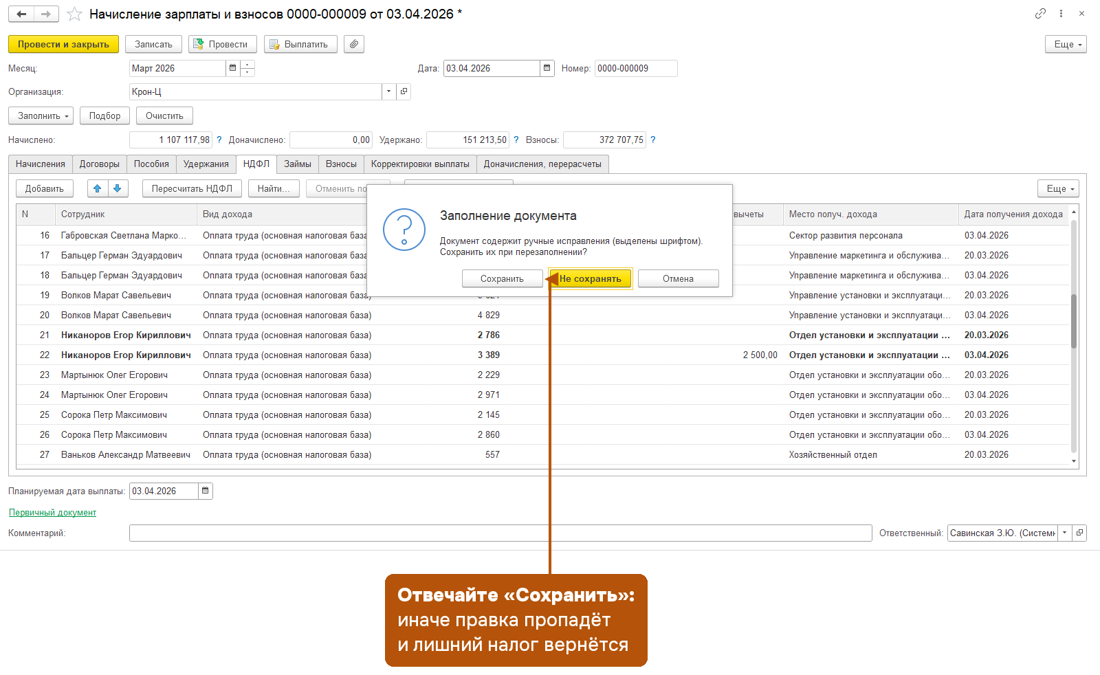This screenshot has width=1100, height=675.
Task: Open Крон-Ц organization card icon
Action: coord(404,91)
